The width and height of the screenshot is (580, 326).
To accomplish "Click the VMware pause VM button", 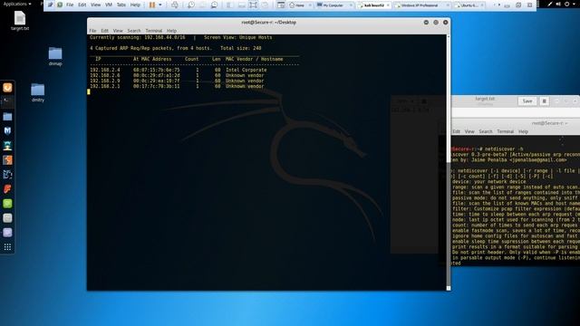I will 152,5.
